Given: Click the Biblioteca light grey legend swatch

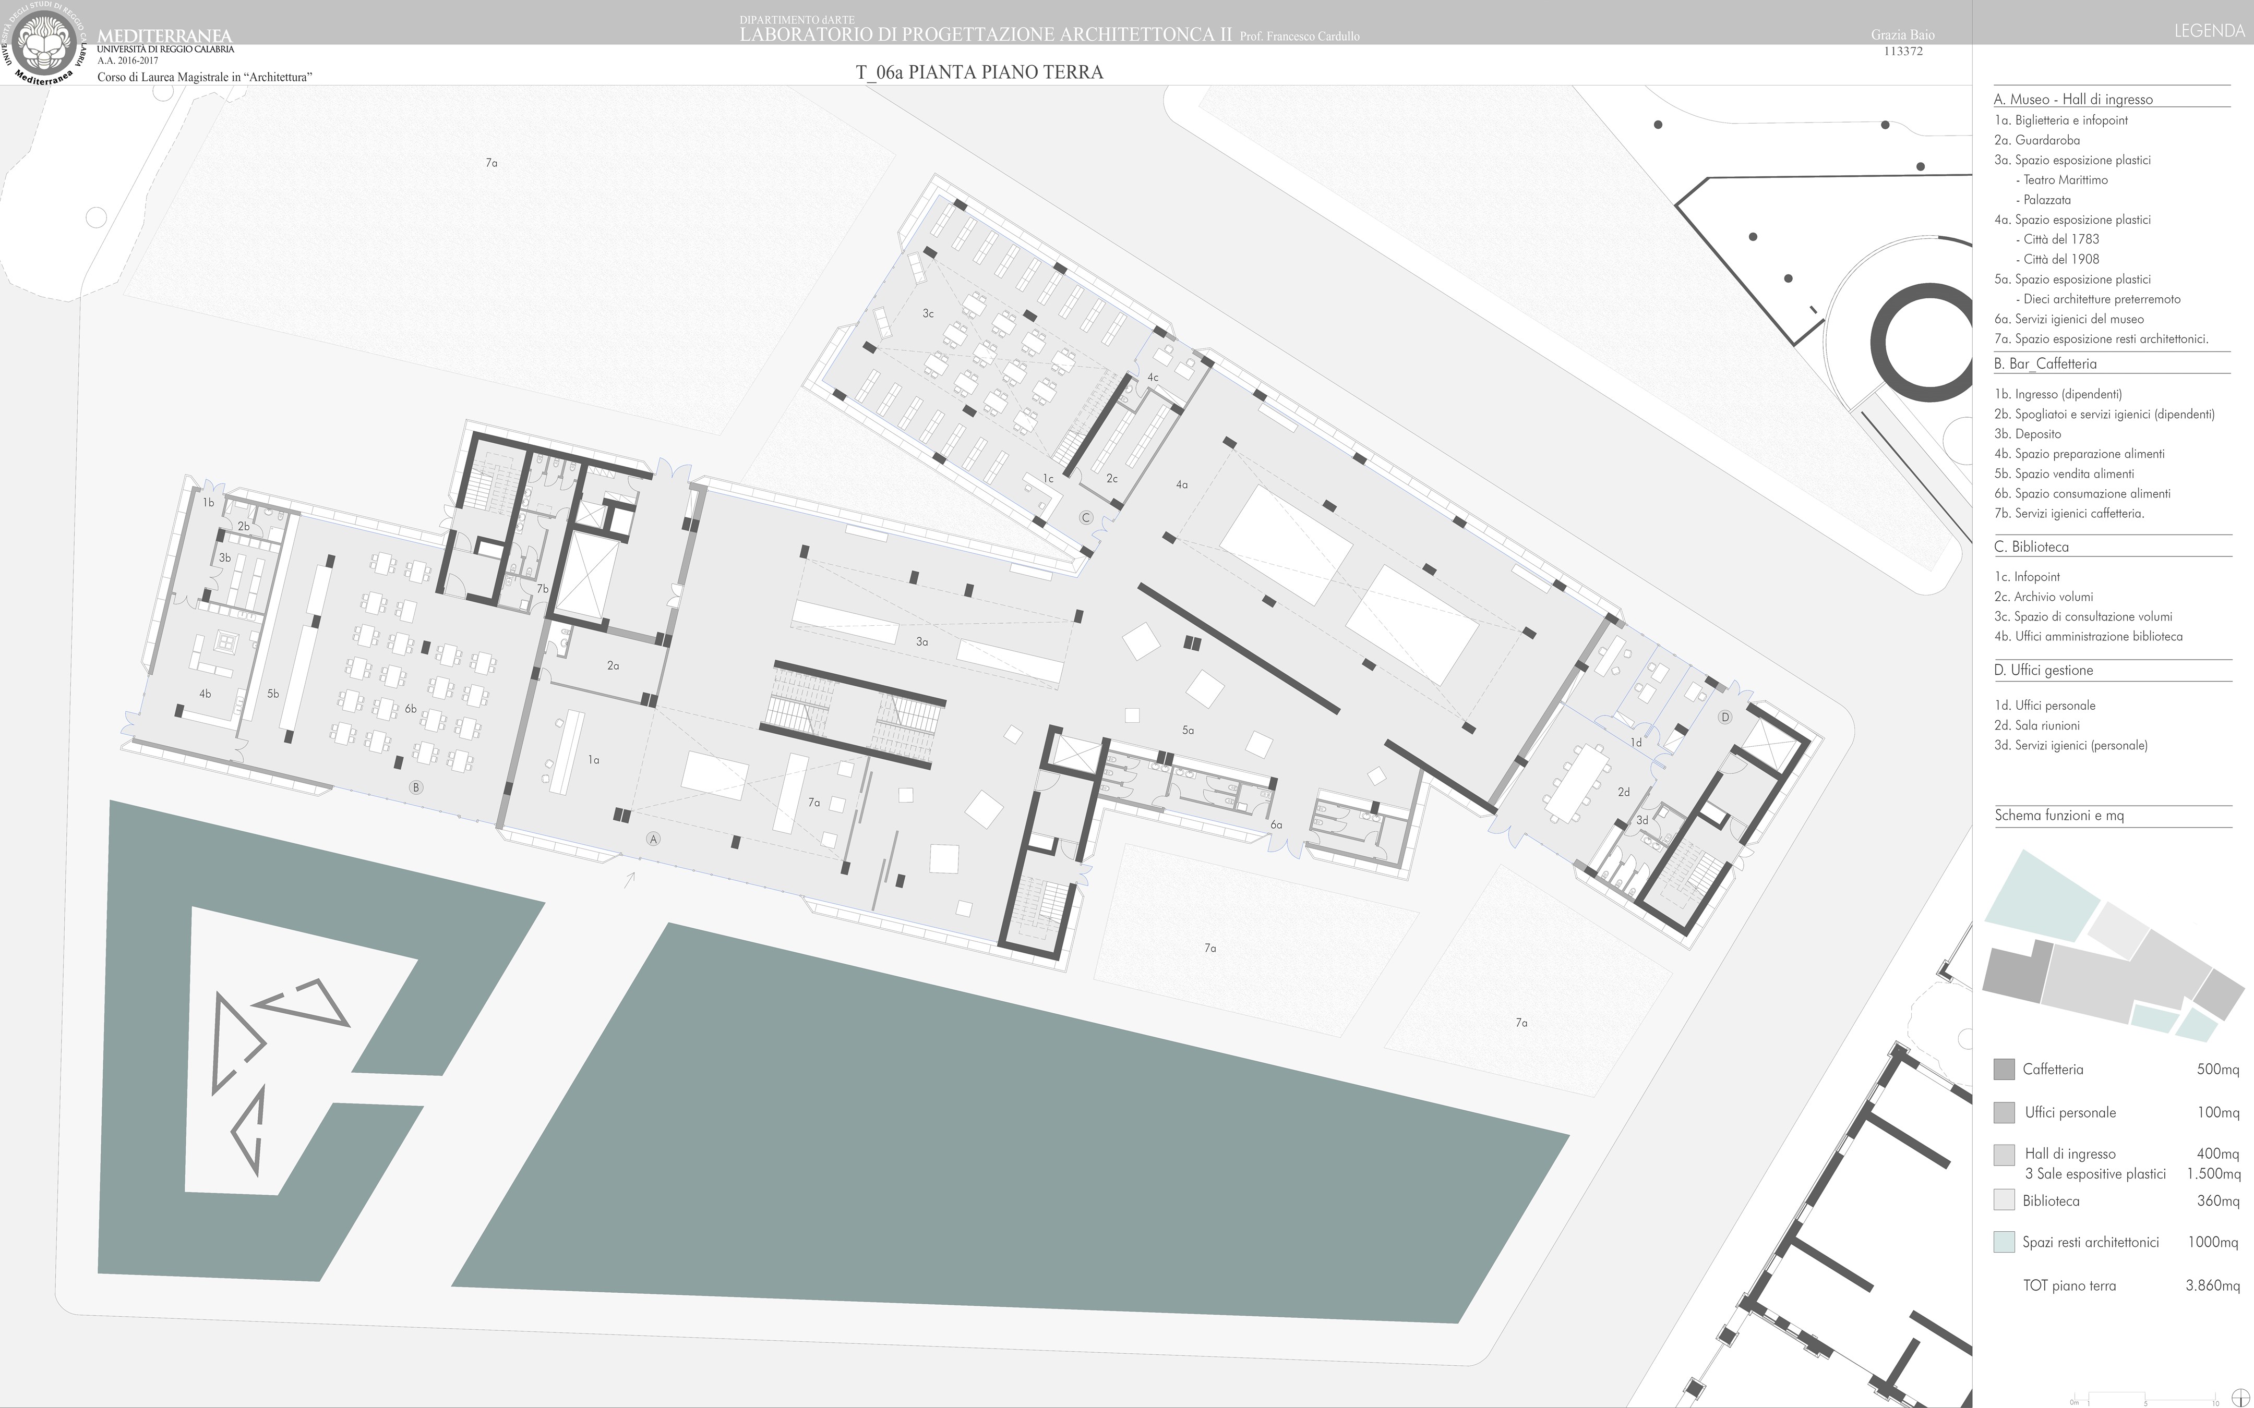Looking at the screenshot, I should (2004, 1200).
